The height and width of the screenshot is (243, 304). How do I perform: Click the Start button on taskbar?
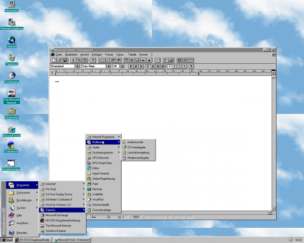tap(7, 240)
